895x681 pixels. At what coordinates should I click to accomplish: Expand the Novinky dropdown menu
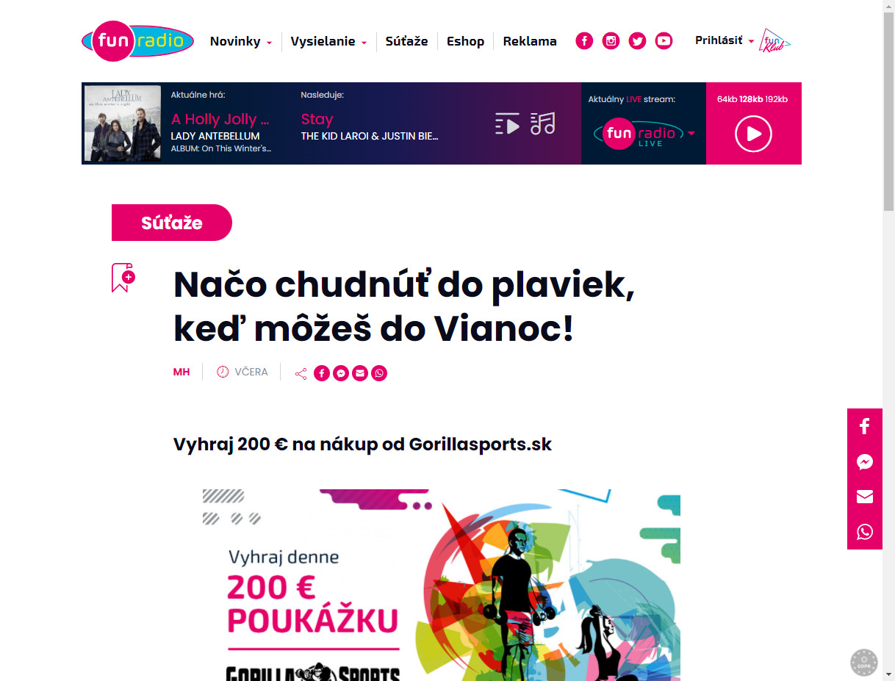click(x=241, y=41)
